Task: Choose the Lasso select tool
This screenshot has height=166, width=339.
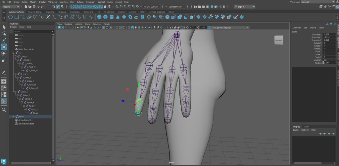Action: coord(4,34)
